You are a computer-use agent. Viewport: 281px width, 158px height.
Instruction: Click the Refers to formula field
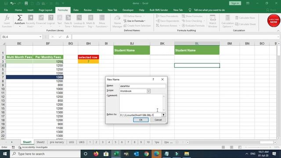(x=140, y=115)
